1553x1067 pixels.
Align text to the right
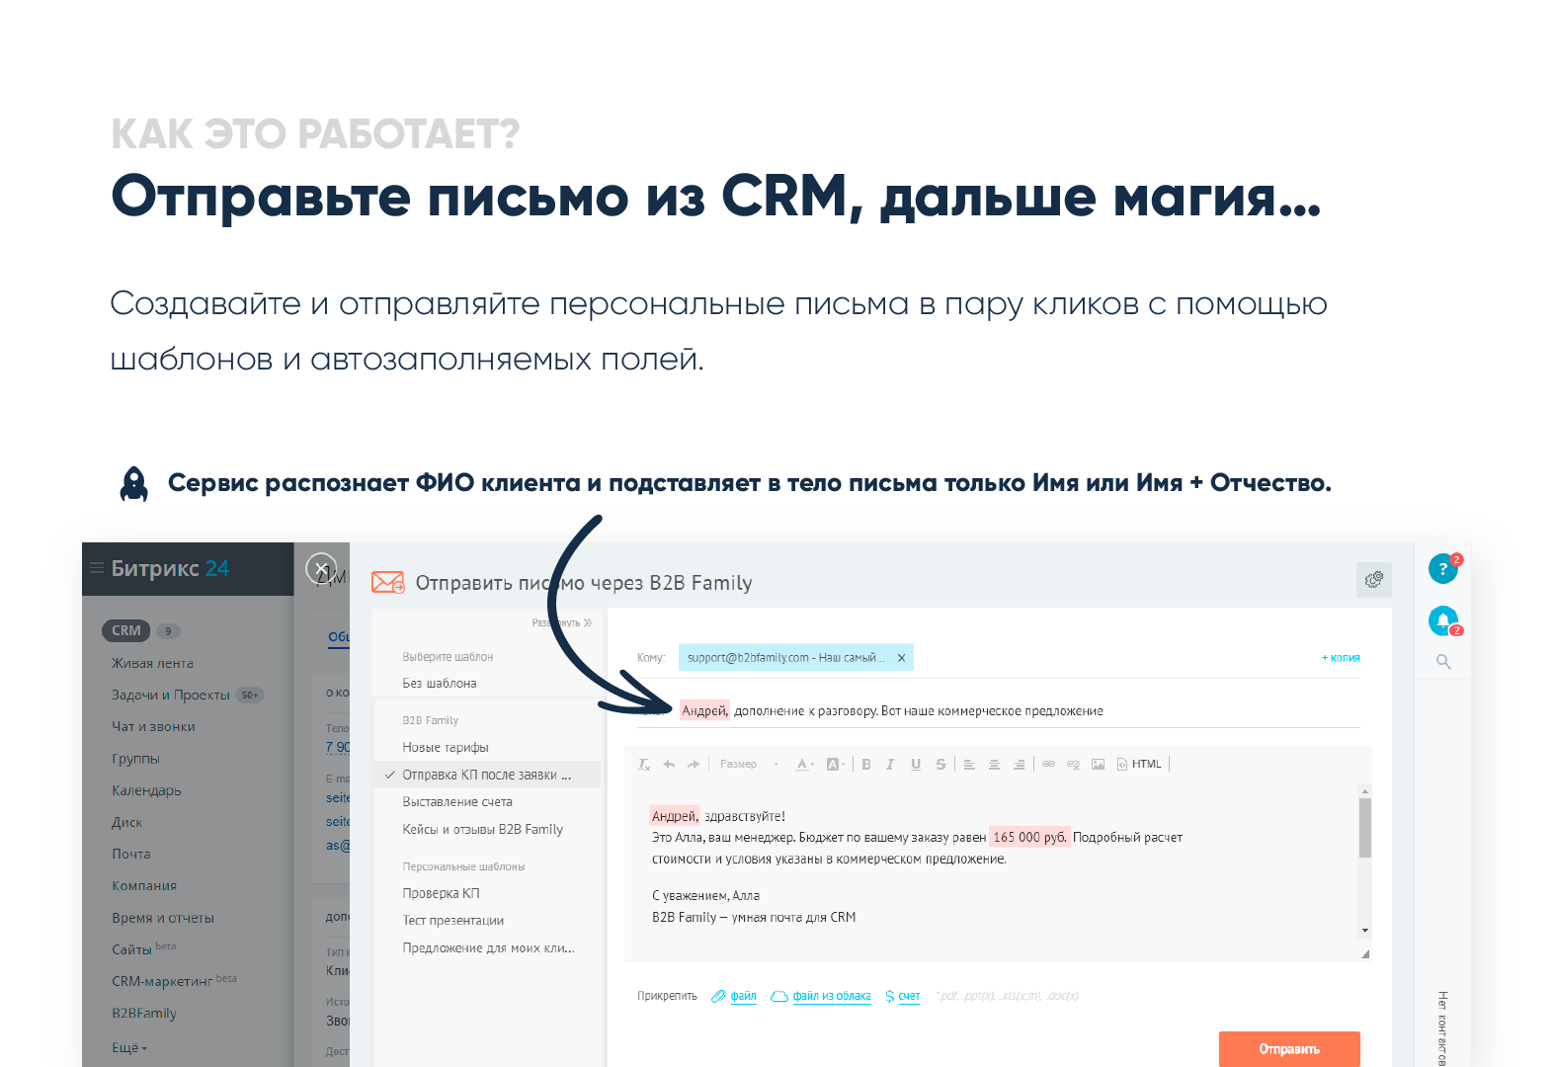tap(1019, 764)
